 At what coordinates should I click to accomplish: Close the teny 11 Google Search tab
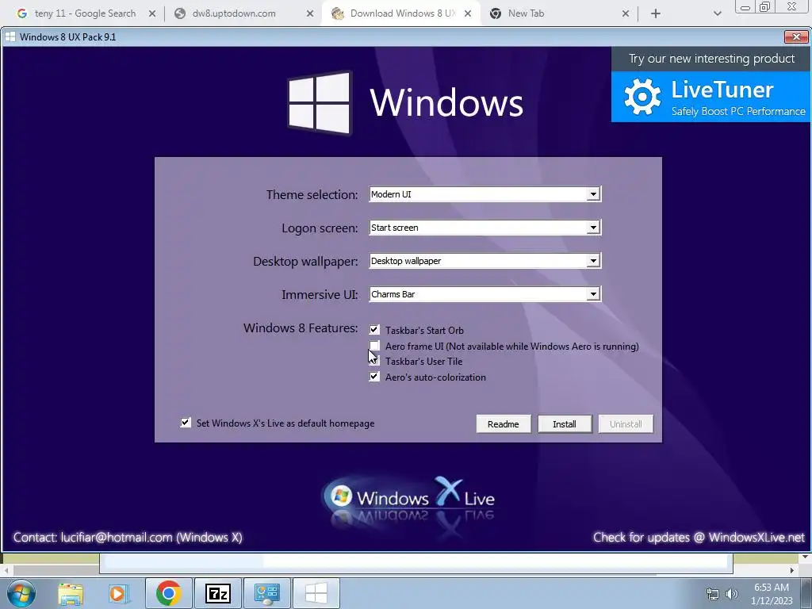(152, 13)
